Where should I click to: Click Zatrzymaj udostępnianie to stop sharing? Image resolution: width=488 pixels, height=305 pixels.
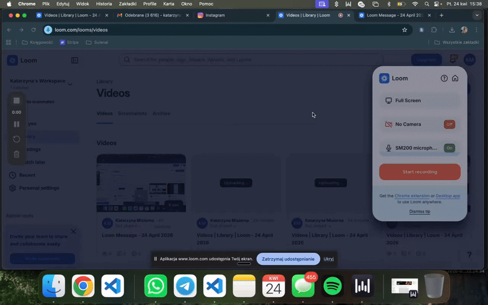pyautogui.click(x=288, y=259)
